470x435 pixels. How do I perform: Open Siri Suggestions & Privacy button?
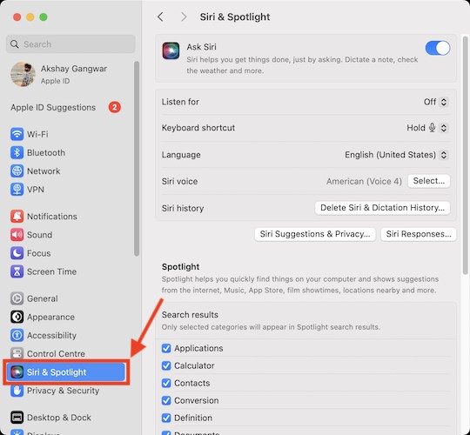[x=315, y=234]
